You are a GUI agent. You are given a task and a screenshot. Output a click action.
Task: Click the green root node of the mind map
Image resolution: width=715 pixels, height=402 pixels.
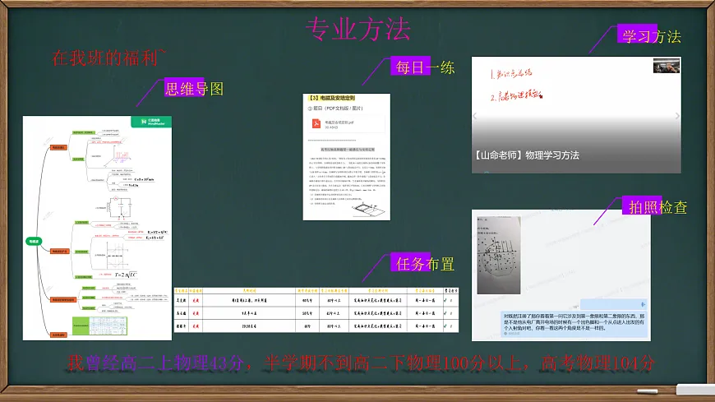pyautogui.click(x=34, y=242)
